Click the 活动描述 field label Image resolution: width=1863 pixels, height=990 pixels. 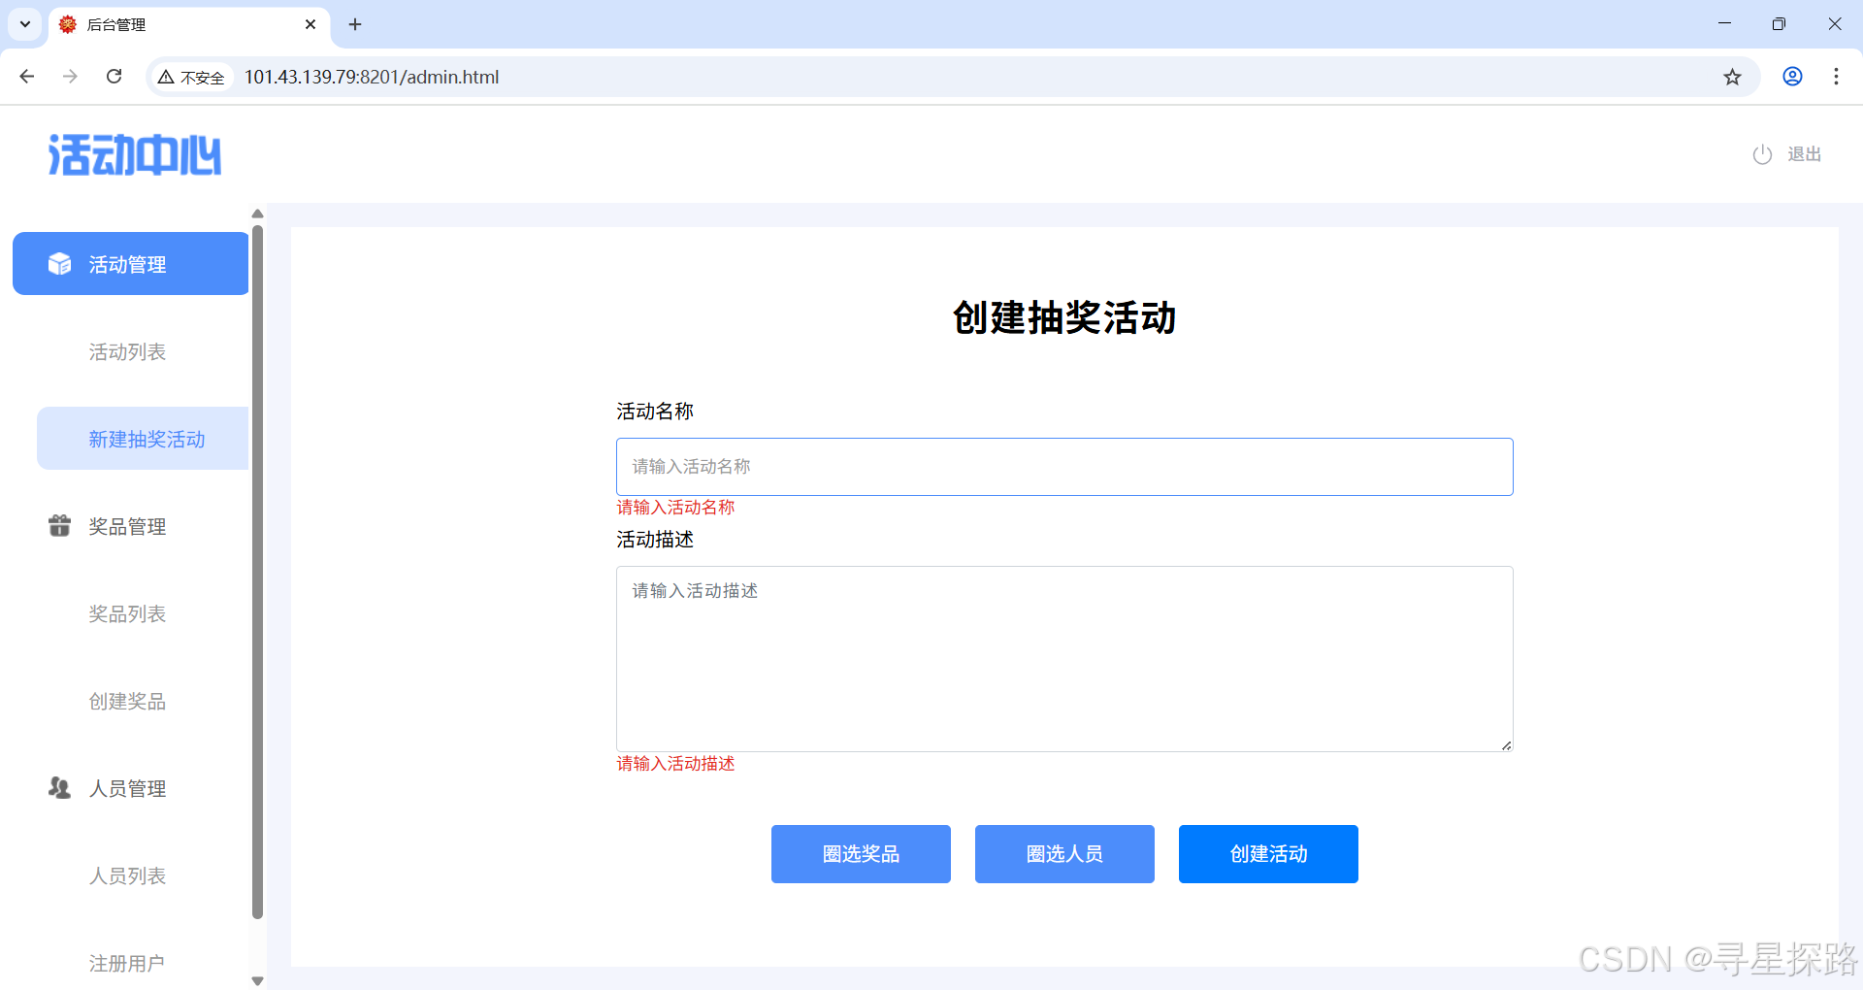655,540
